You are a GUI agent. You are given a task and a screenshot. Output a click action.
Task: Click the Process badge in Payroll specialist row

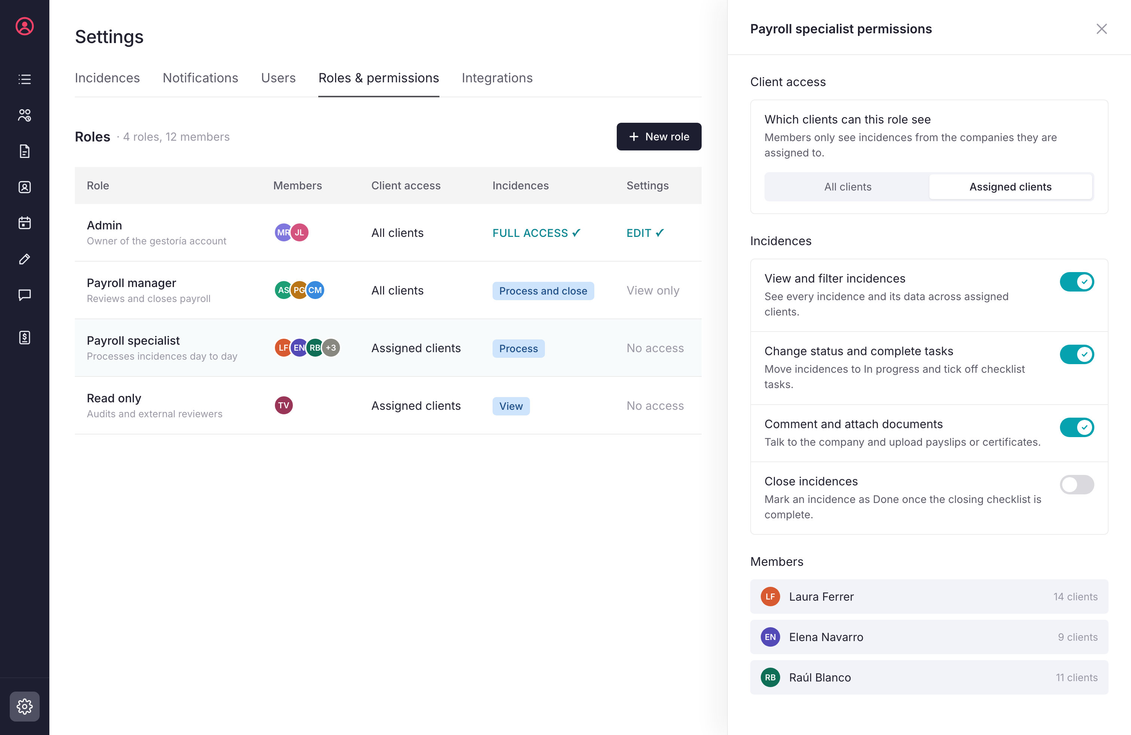pyautogui.click(x=518, y=348)
